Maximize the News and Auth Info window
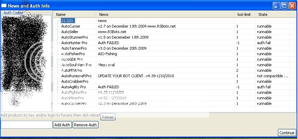The image size is (298, 139). [x=284, y=6]
